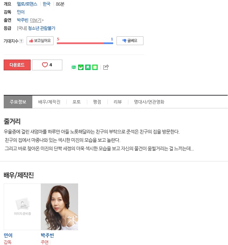The width and height of the screenshot is (228, 245).
Task: Open the external share arrow icon
Action: pos(106,67)
